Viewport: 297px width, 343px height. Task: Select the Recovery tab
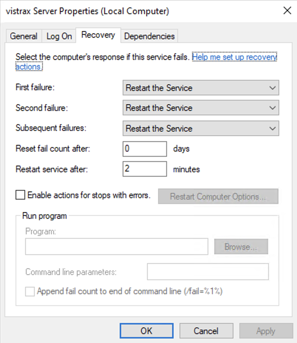tap(98, 35)
